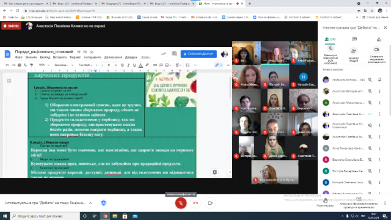The height and width of the screenshot is (220, 391).
Task: Open the font name dropdown in Docs toolbar
Action: pos(88,65)
